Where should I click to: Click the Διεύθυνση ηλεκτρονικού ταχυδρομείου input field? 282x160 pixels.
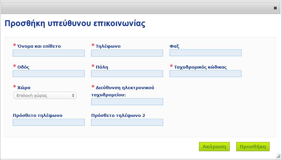pos(127,102)
